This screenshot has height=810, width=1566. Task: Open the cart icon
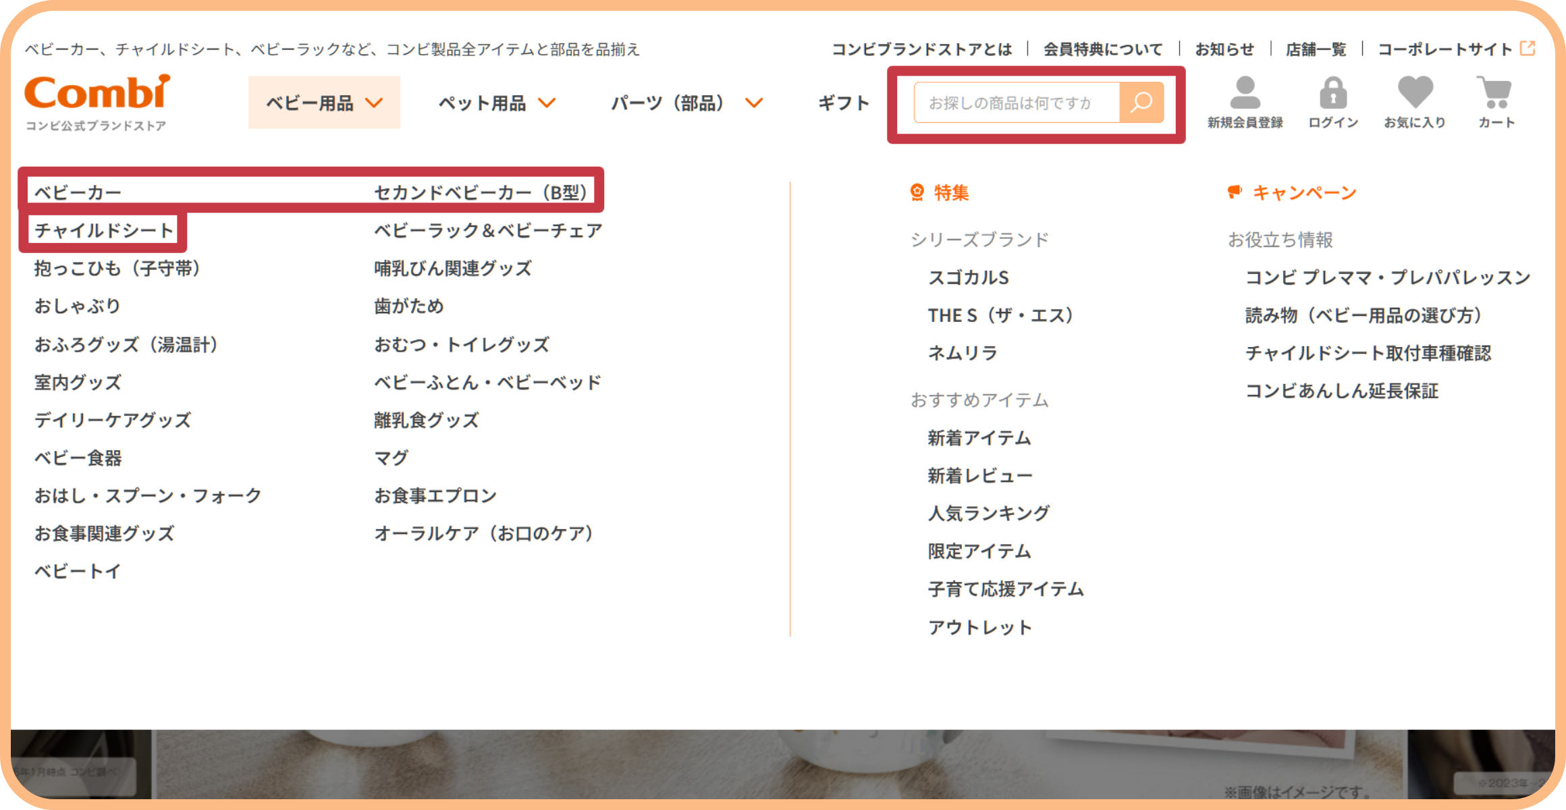point(1495,94)
